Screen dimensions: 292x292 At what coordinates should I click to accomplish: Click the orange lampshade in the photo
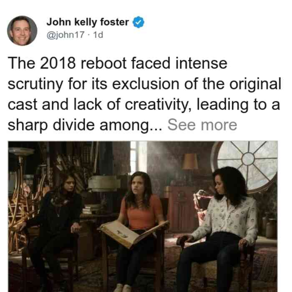pos(190,161)
